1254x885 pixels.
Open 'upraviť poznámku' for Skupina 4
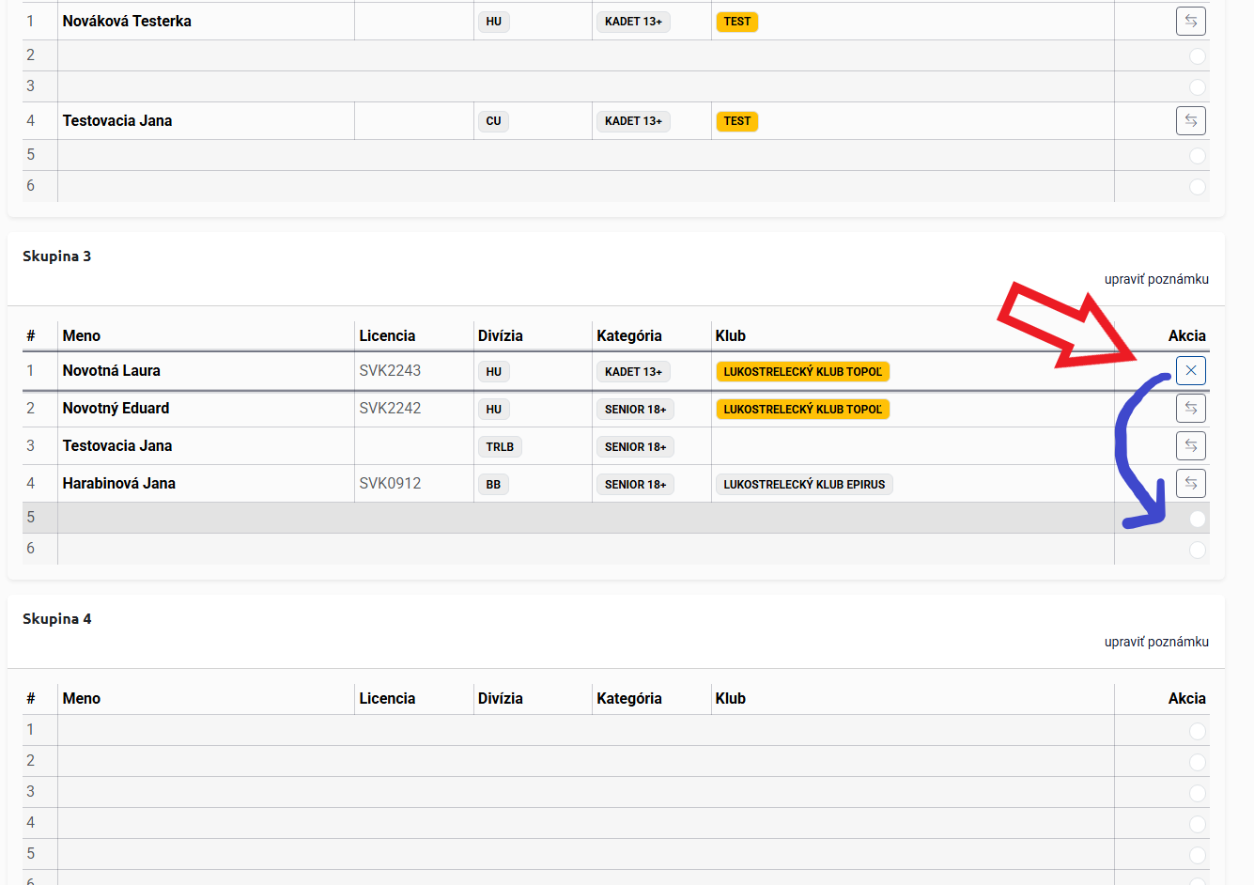[1155, 642]
